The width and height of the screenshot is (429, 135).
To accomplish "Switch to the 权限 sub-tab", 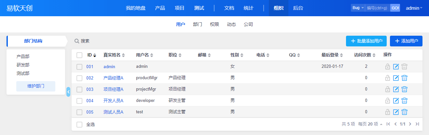I will pyautogui.click(x=215, y=24).
